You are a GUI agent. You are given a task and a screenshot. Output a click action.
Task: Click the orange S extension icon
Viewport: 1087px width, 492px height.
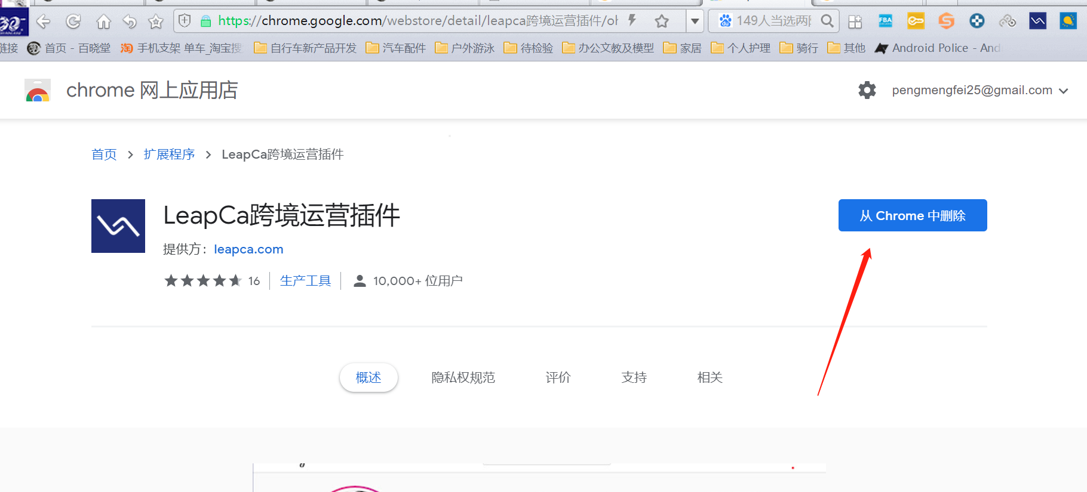tap(946, 21)
